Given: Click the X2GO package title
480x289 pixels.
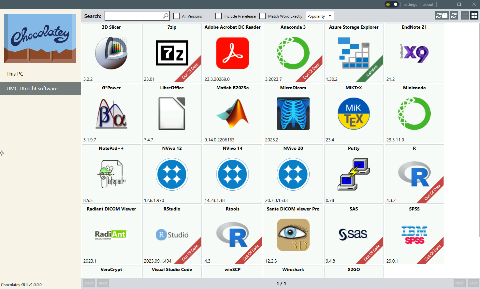Looking at the screenshot, I should [354, 269].
